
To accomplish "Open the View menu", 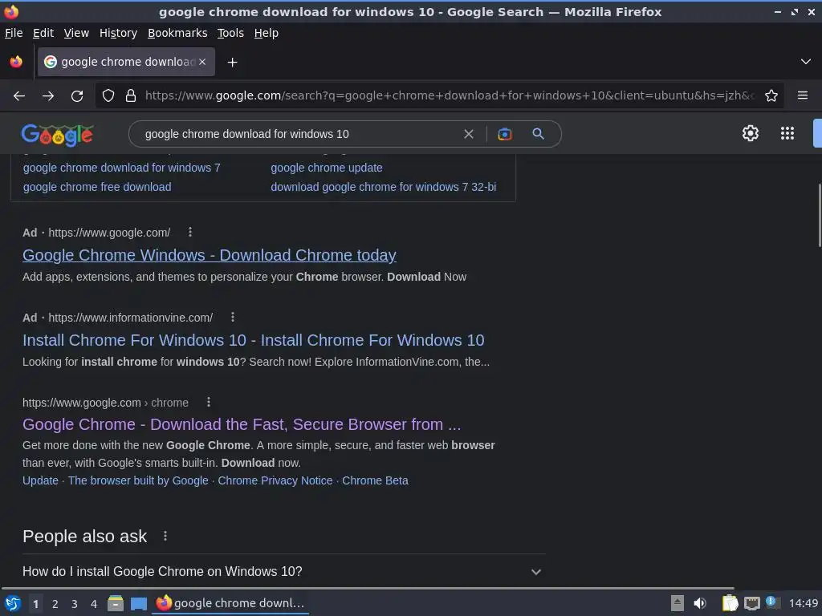I will [x=76, y=33].
